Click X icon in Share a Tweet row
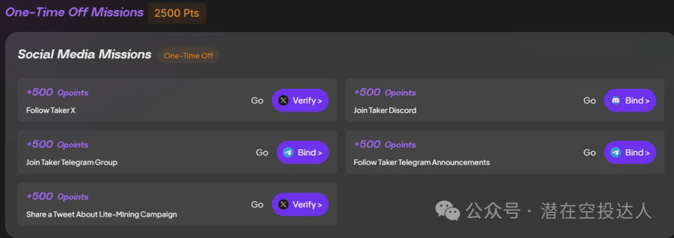Screen dimensions: 674x238 coord(283,205)
